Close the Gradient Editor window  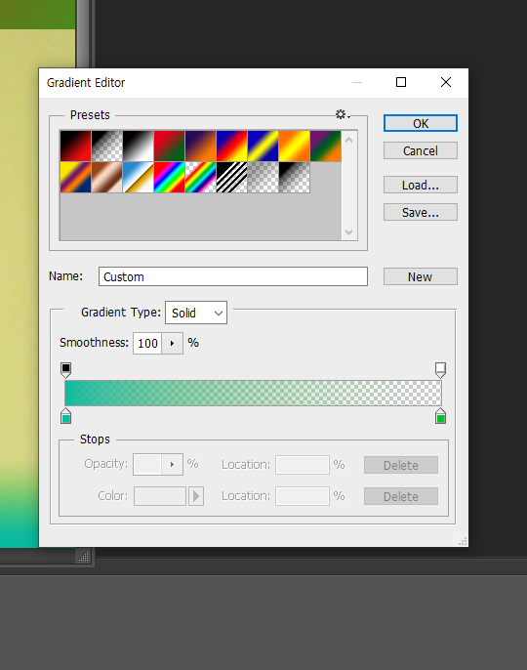[446, 82]
